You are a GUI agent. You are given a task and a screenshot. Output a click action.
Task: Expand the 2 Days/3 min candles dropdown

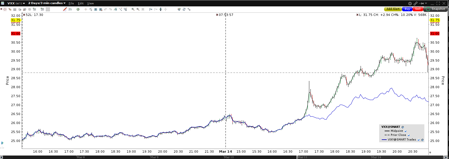(47, 3)
